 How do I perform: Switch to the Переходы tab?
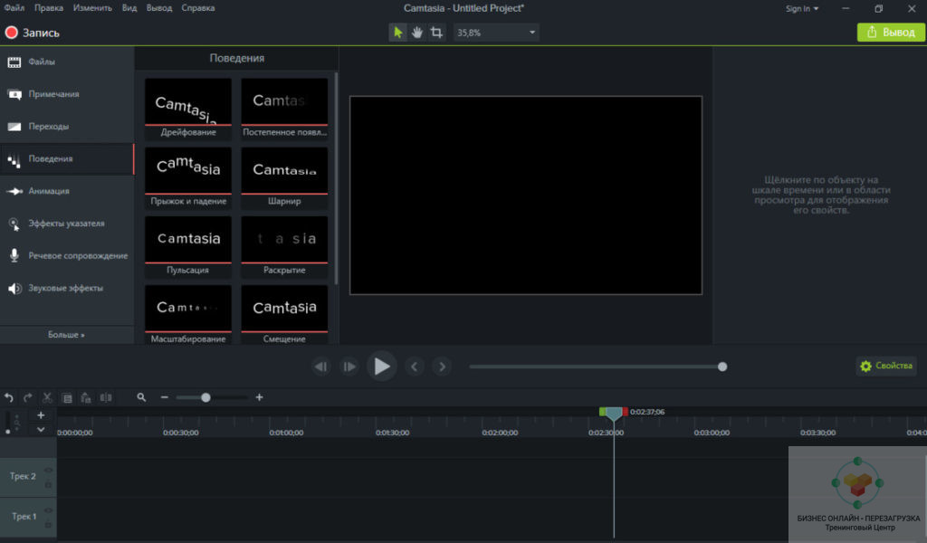48,127
